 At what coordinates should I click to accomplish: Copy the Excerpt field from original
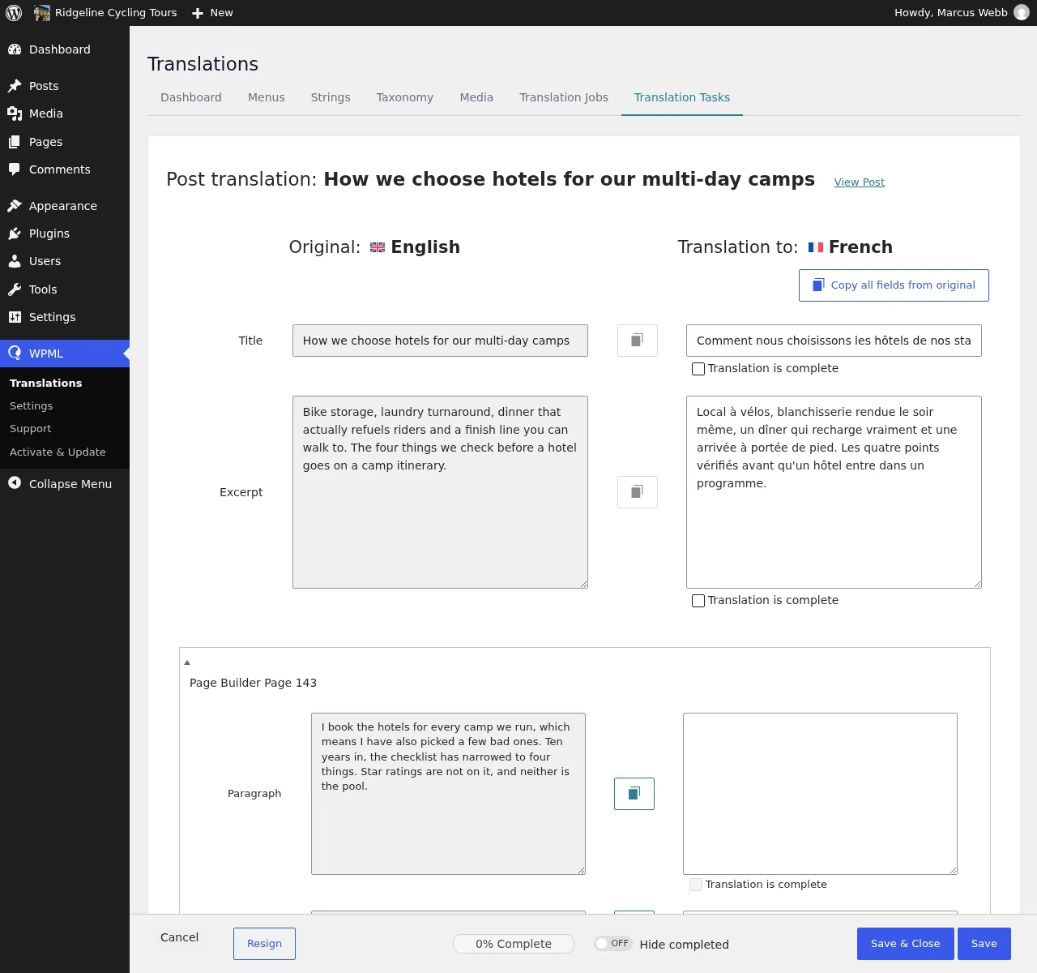click(638, 492)
